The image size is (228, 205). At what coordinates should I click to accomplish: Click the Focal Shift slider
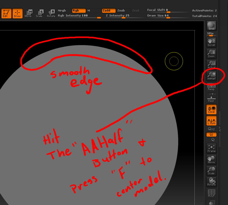pos(168,10)
